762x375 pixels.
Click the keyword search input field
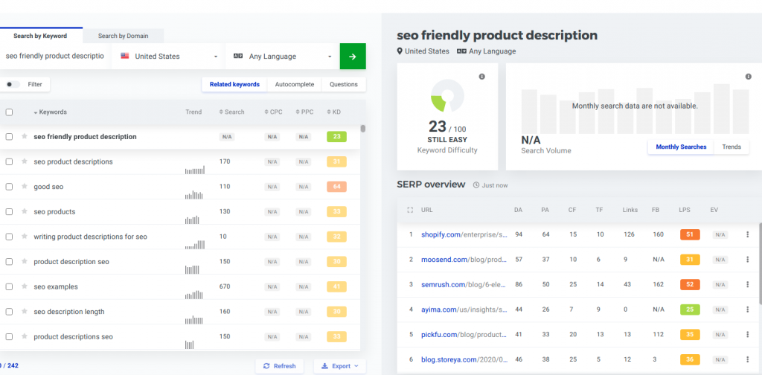click(55, 57)
